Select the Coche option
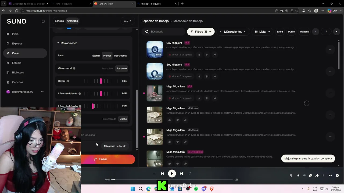Viewport: 344px width, 193px height. tap(123, 119)
